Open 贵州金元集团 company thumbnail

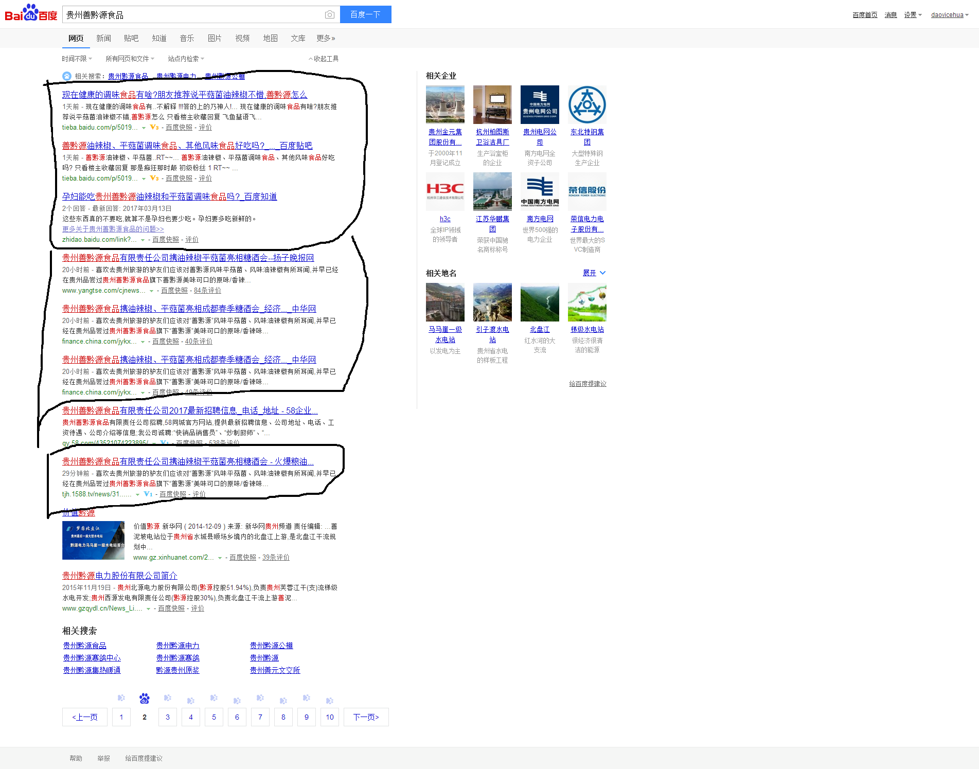click(445, 104)
